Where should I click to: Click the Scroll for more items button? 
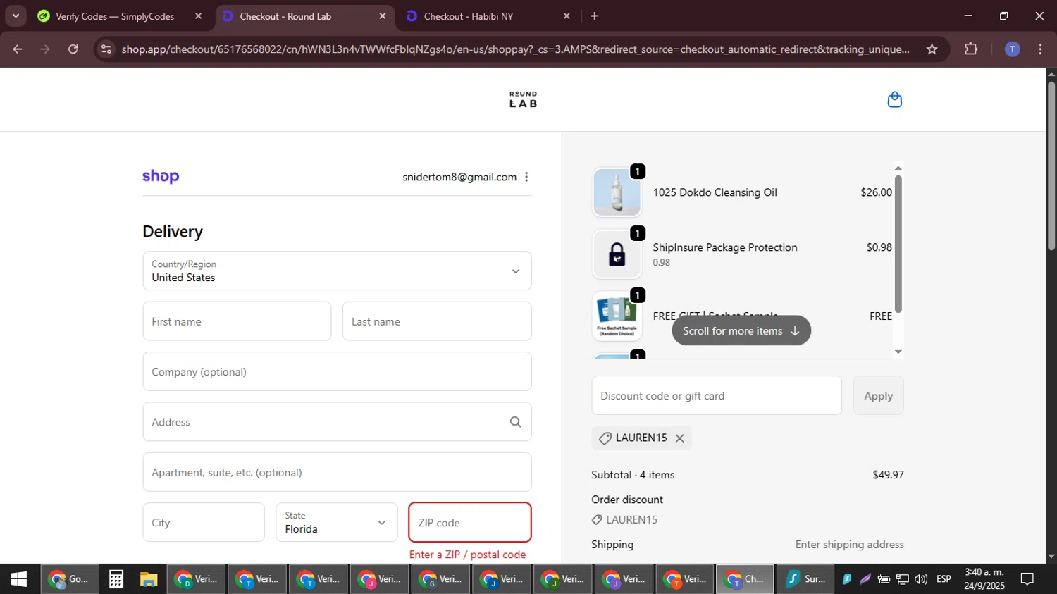coord(741,330)
